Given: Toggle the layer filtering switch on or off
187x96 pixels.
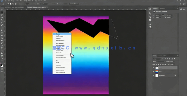Looking at the screenshot, I should click(174, 58).
